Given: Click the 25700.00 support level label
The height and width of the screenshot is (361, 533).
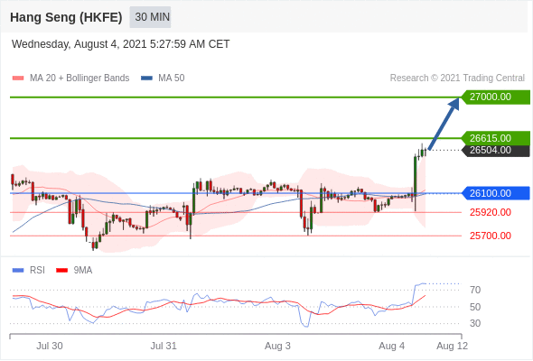Looking at the screenshot, I should coord(491,236).
